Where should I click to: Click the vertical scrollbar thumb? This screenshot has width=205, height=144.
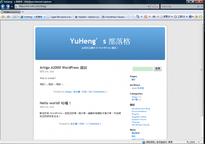201,70
